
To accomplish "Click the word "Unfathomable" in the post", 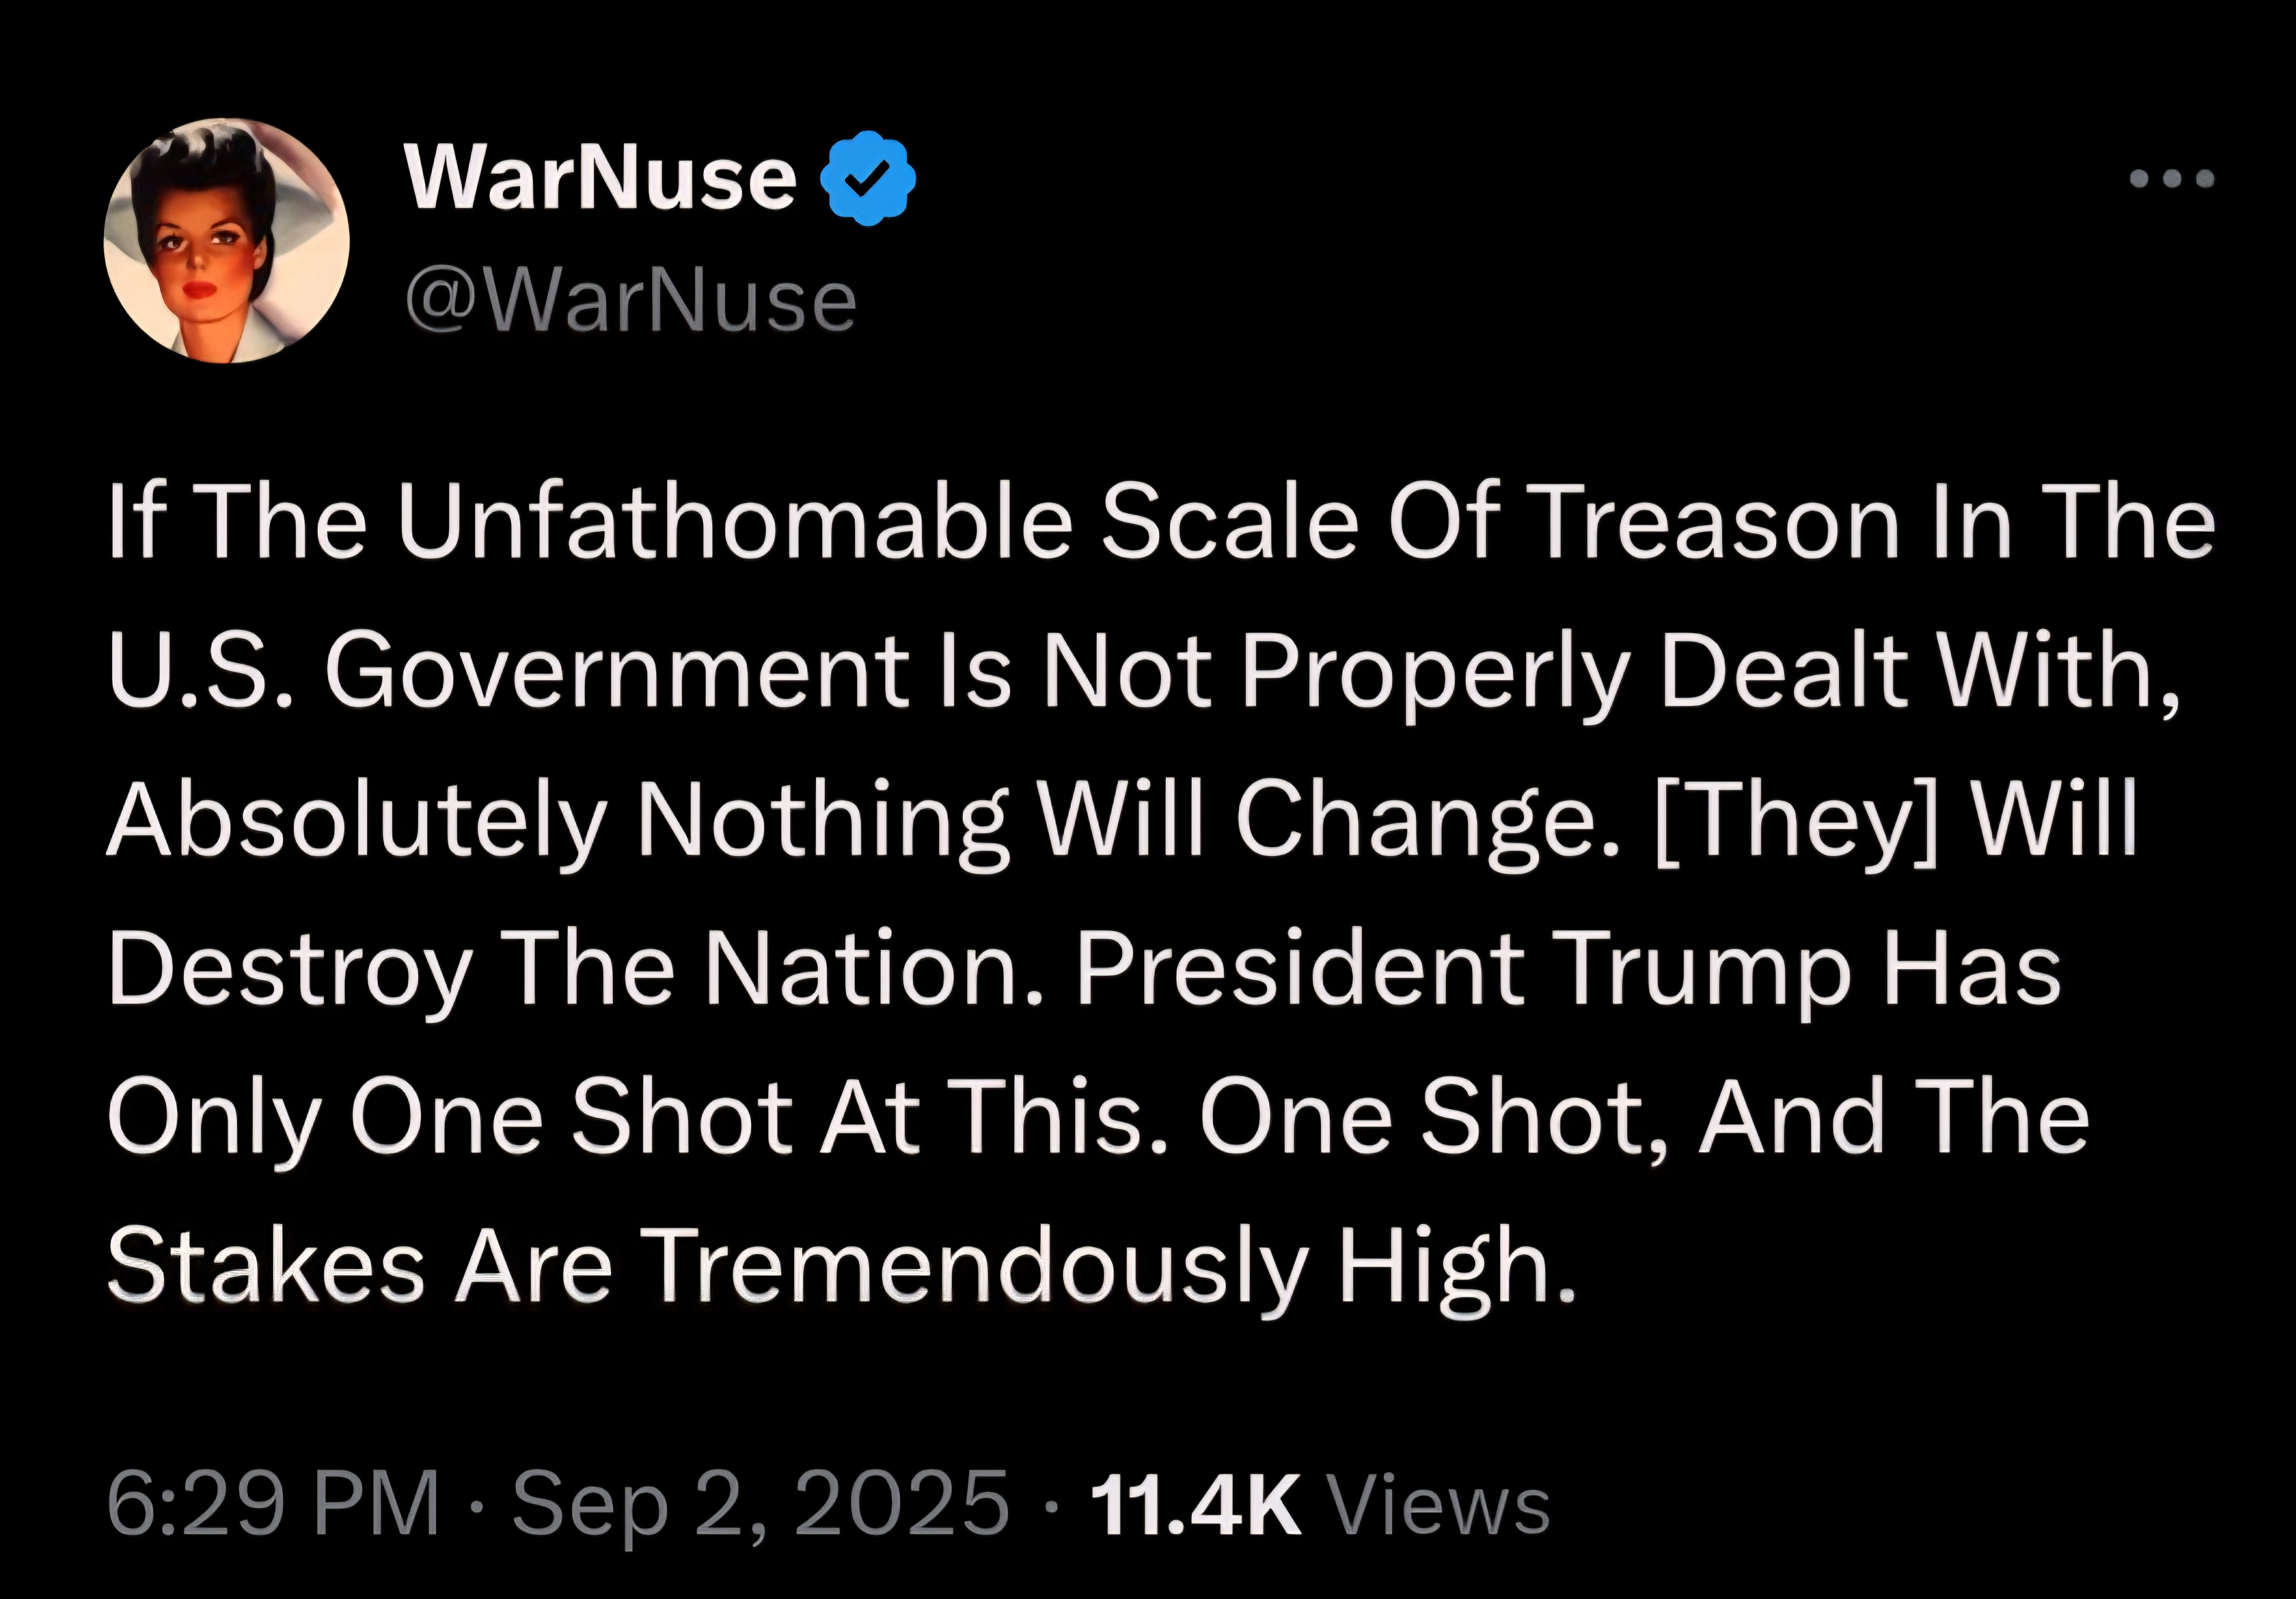I will (735, 523).
